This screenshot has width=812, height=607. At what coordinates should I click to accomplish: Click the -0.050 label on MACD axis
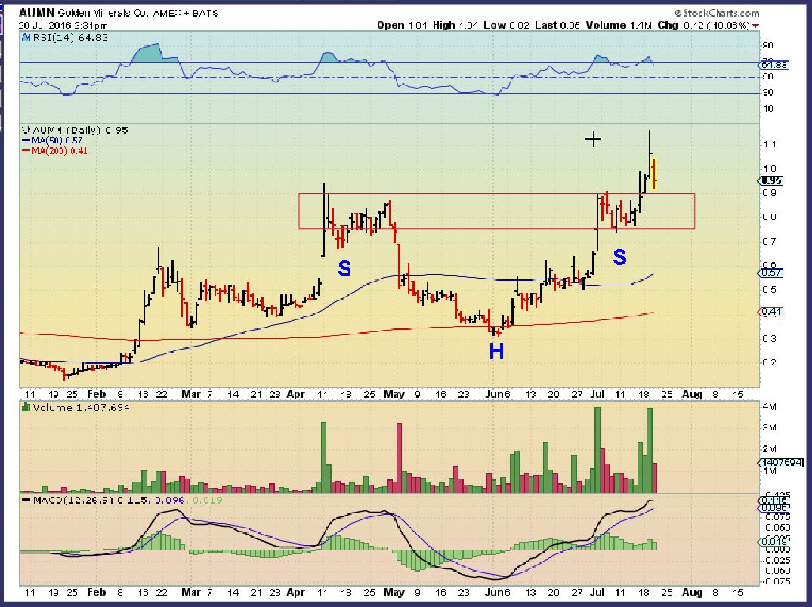[x=777, y=571]
